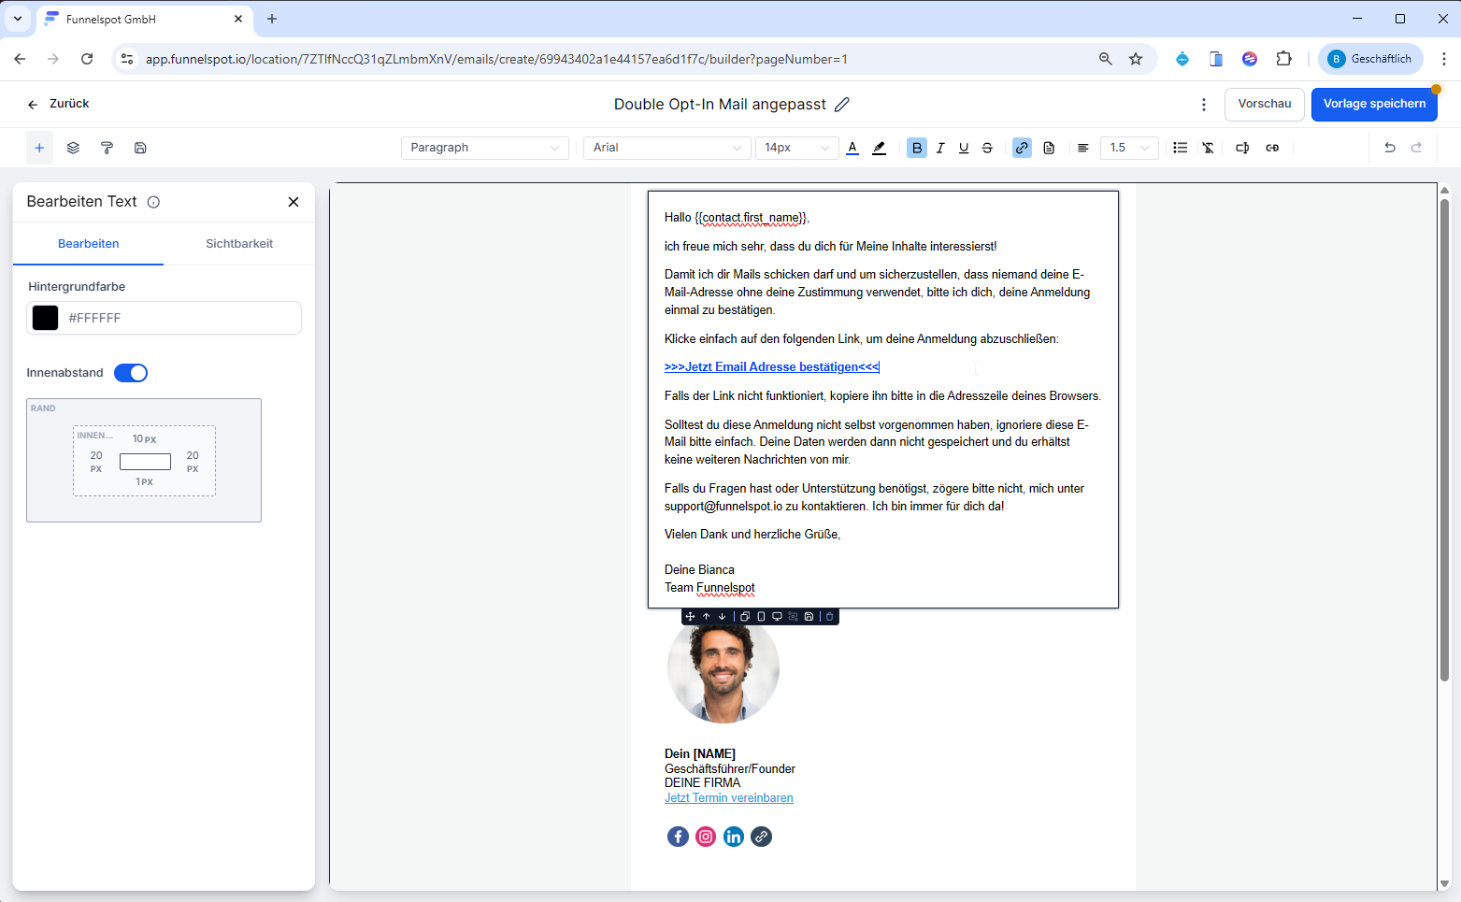Toggle bold formatting button
The image size is (1461, 902).
[917, 148]
